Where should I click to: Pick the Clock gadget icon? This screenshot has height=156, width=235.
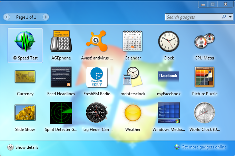click(169, 41)
